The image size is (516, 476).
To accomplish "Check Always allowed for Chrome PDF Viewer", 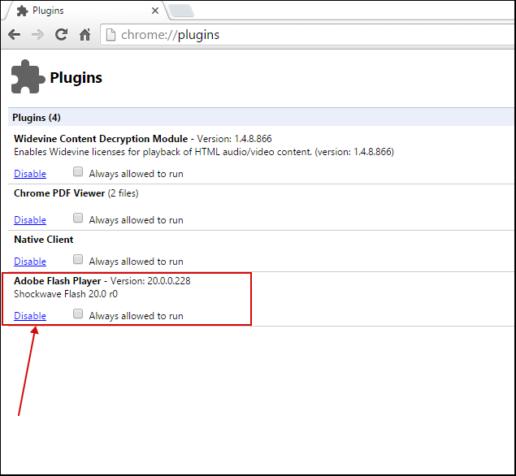I will click(78, 218).
